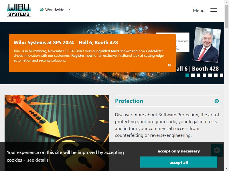
Task: Show the fourth carousel slide indicator
Action: pyautogui.click(x=204, y=75)
